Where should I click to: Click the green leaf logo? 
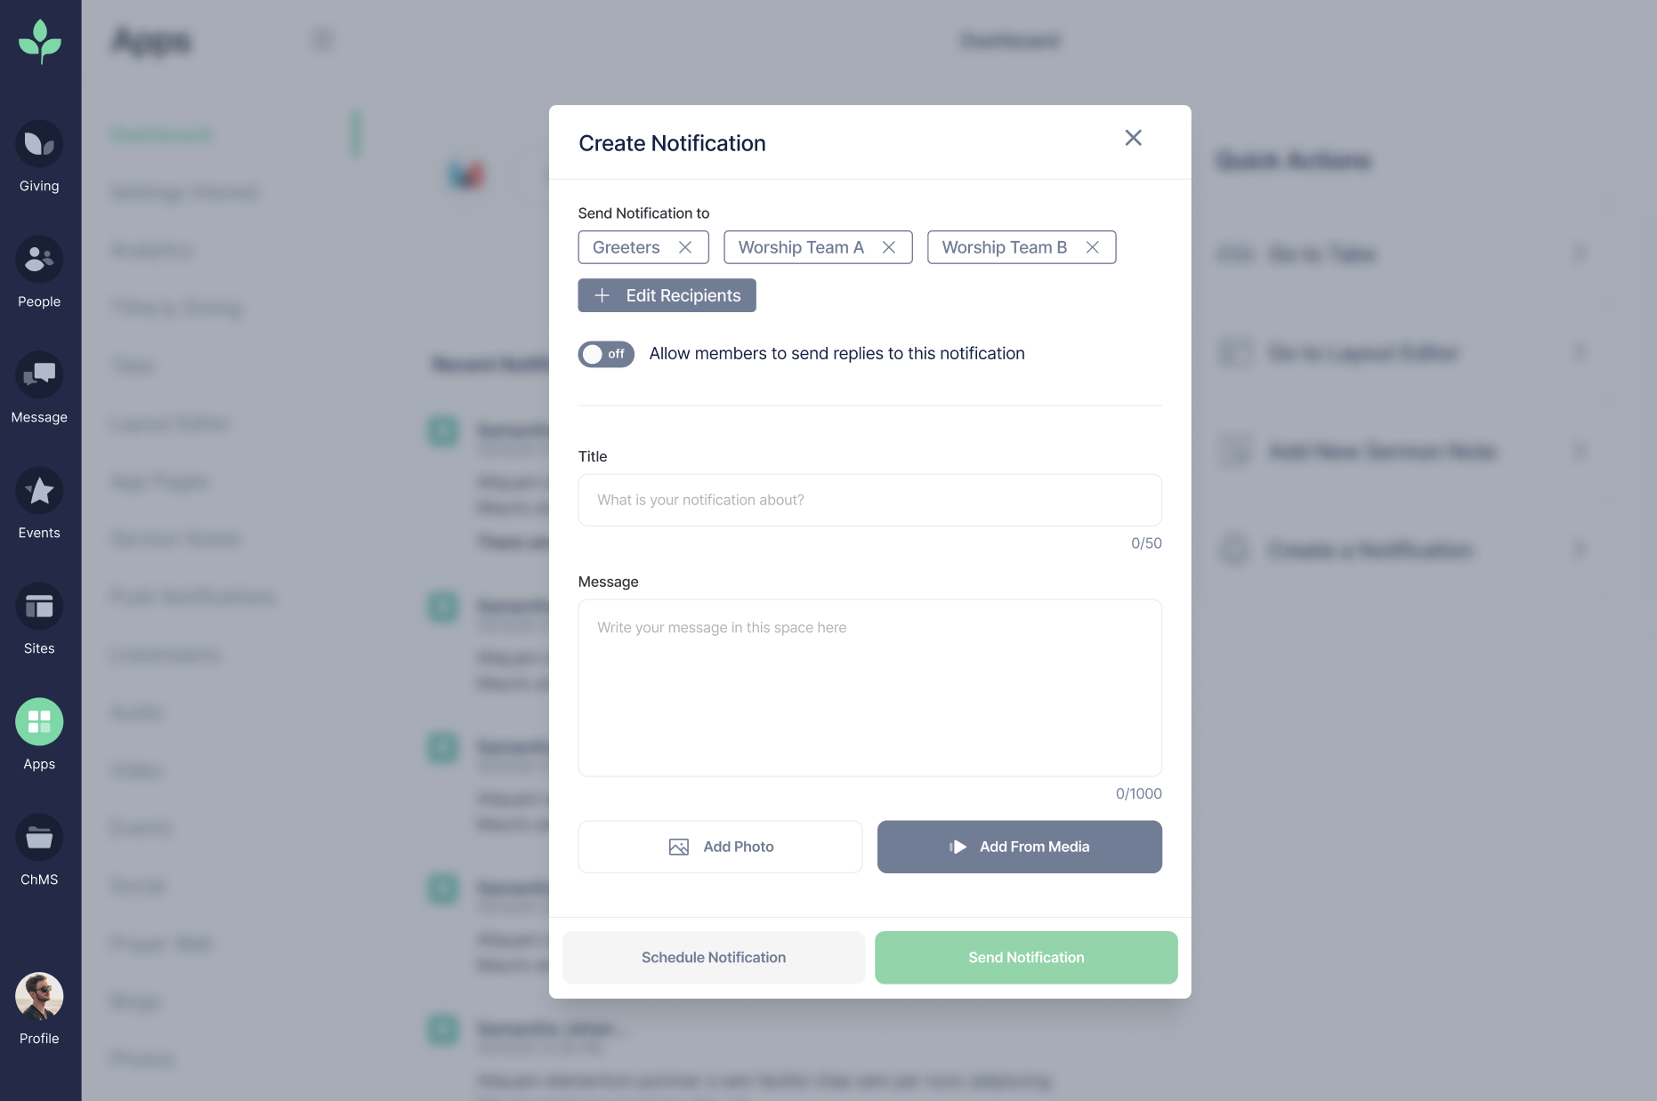pyautogui.click(x=40, y=42)
